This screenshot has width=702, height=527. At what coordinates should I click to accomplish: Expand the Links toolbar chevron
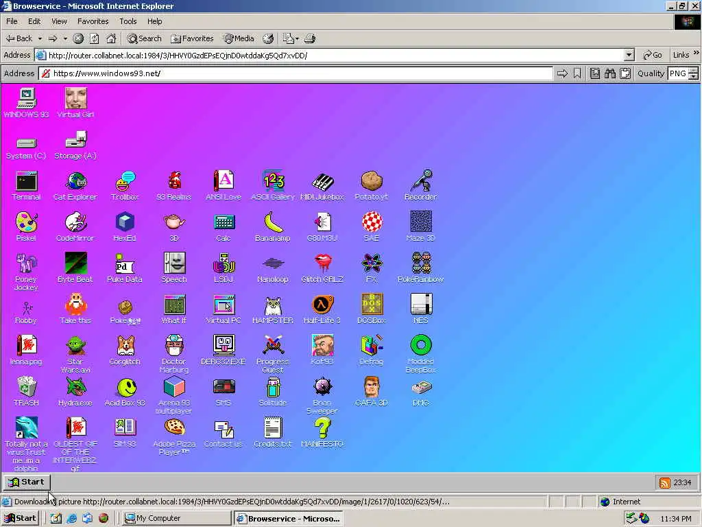tap(696, 54)
